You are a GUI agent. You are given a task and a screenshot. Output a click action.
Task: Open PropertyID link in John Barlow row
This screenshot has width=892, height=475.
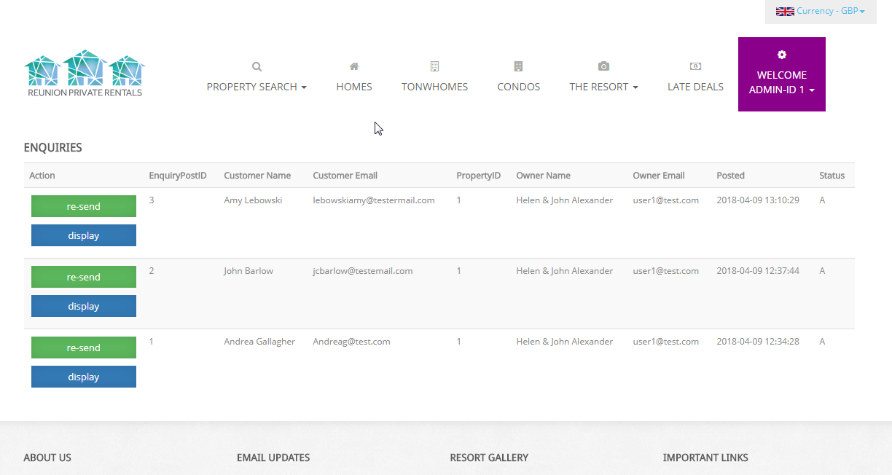pos(459,271)
